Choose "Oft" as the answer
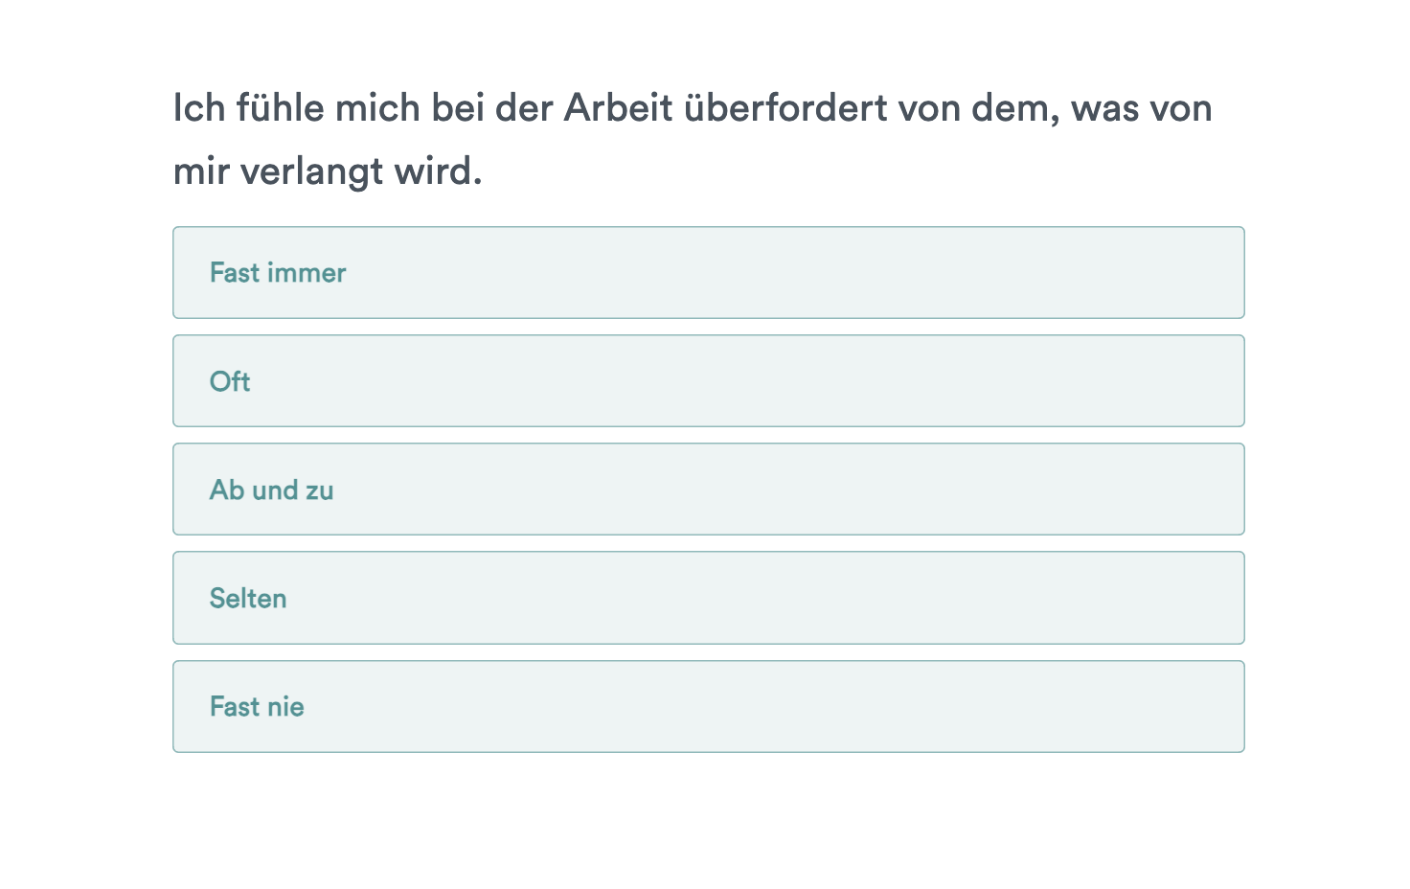The image size is (1410, 889). click(708, 381)
